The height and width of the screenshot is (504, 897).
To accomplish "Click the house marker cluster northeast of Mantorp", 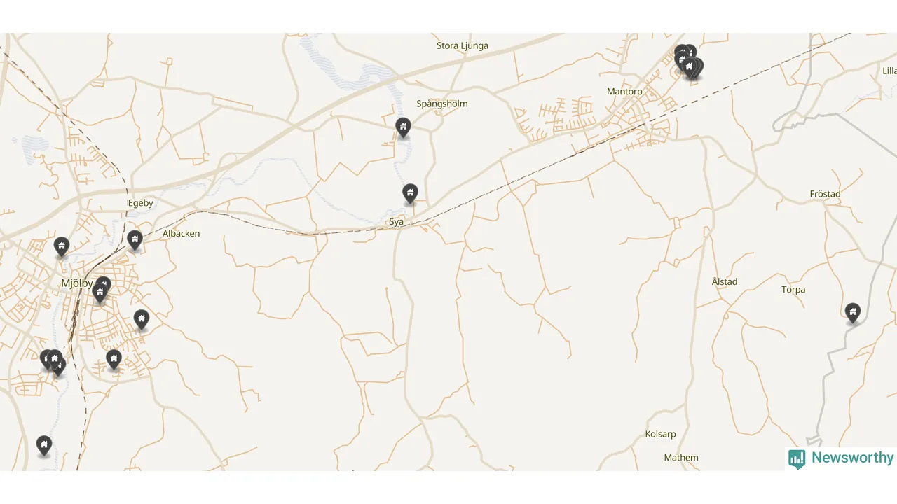I will click(x=688, y=64).
